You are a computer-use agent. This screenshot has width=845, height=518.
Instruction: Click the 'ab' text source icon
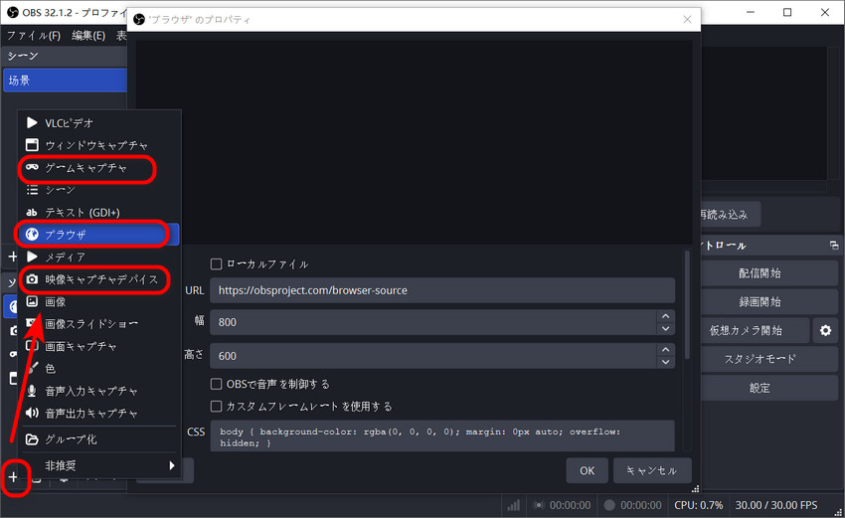click(32, 213)
